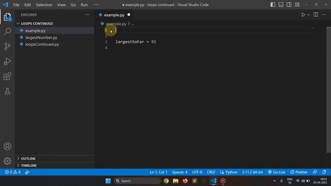Select the example.py editor tab
The image size is (331, 186).
[x=114, y=15]
